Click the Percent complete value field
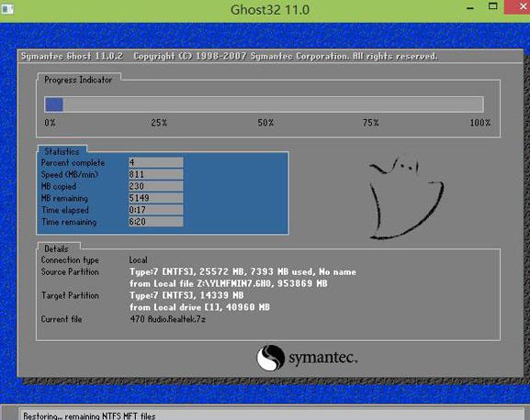This screenshot has width=530, height=420. [x=156, y=162]
